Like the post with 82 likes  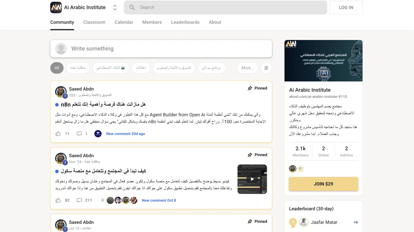[x=58, y=200]
